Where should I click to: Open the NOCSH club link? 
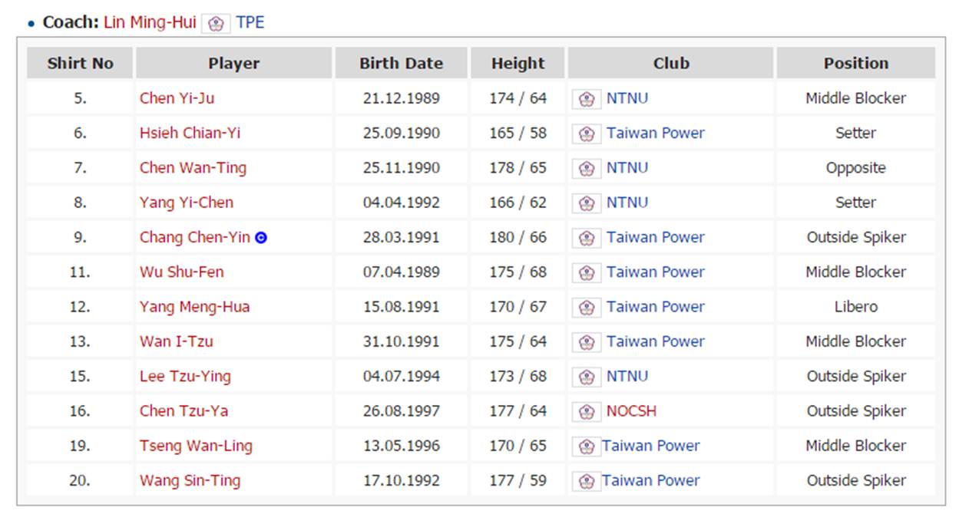point(631,410)
